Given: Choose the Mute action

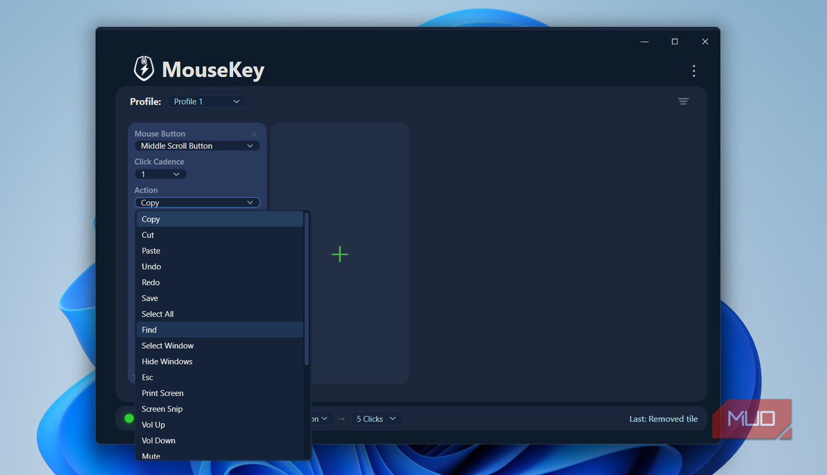Looking at the screenshot, I should point(220,455).
